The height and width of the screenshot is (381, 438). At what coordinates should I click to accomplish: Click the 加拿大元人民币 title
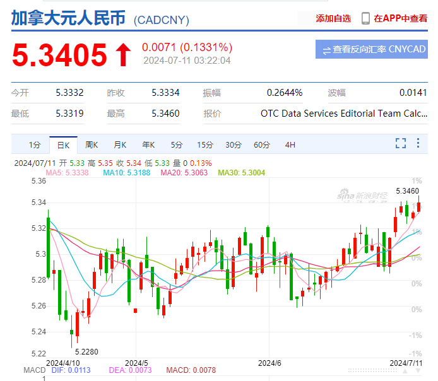coord(68,18)
